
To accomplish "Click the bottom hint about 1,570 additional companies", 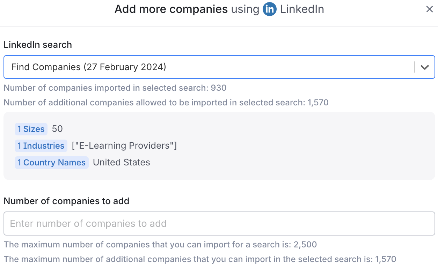I will 200,259.
